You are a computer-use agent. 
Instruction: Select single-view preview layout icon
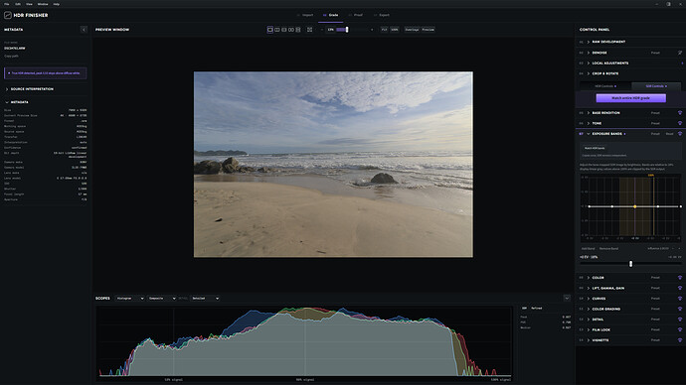270,30
